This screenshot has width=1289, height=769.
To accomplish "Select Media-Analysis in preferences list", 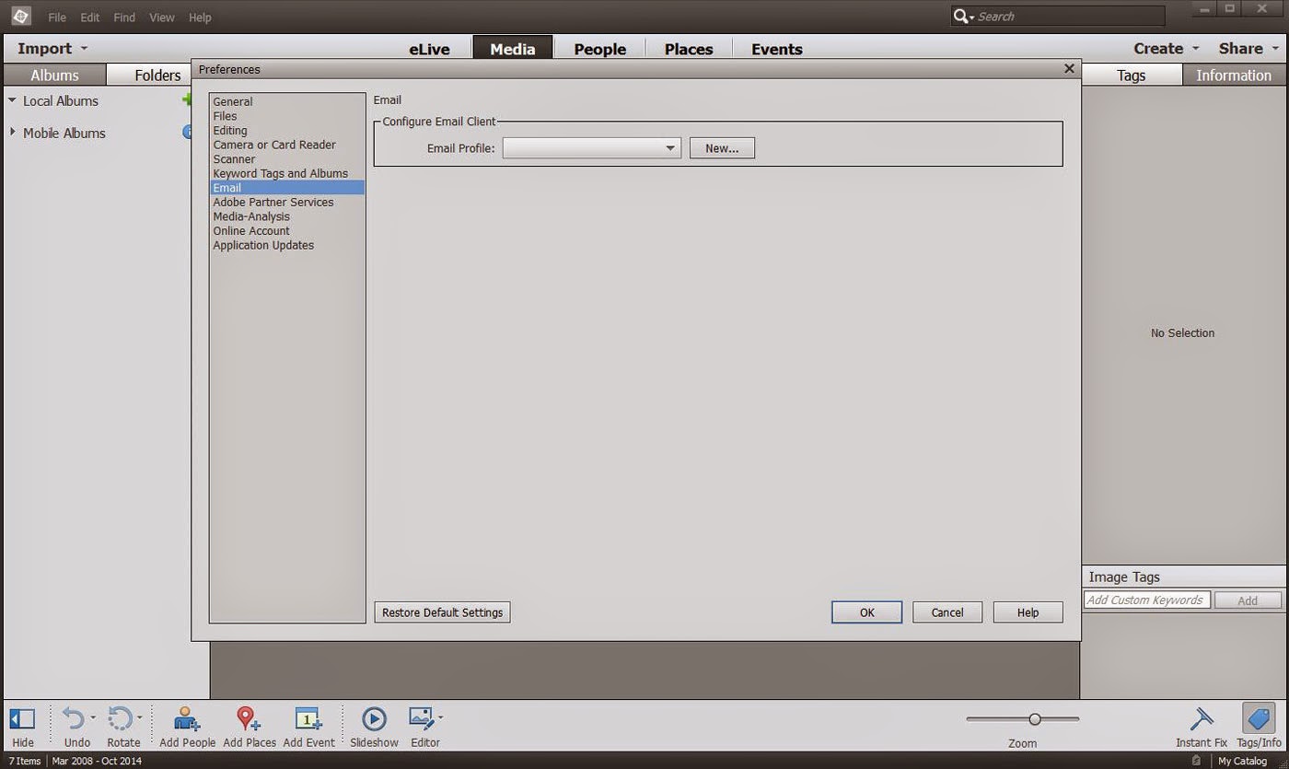I will (287, 216).
